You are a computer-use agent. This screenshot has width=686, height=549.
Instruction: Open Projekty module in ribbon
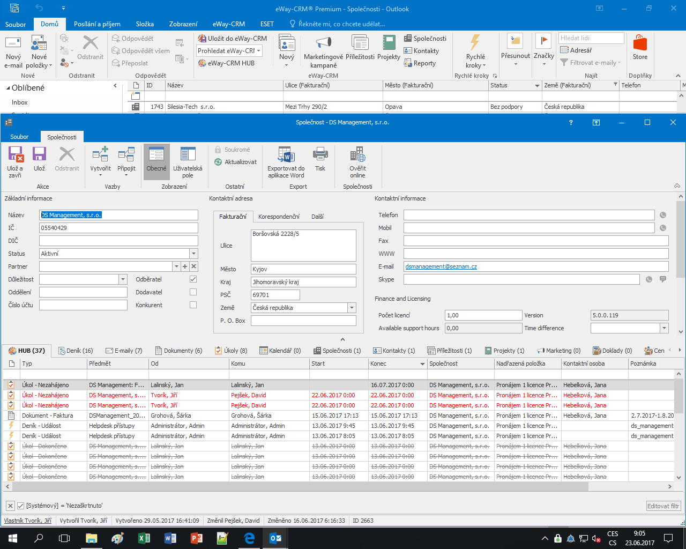pos(389,48)
